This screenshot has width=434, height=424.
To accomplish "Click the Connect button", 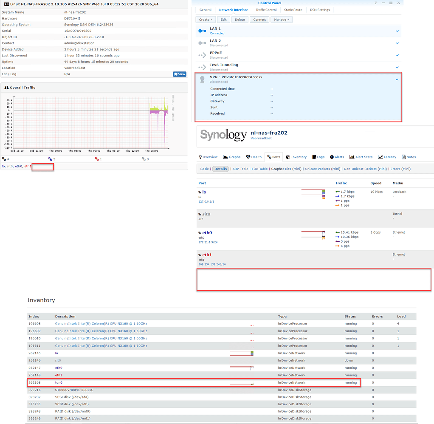I will tap(259, 20).
